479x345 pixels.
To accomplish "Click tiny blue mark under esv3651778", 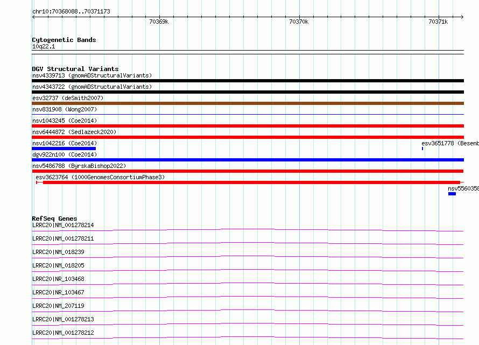I will click(x=422, y=149).
